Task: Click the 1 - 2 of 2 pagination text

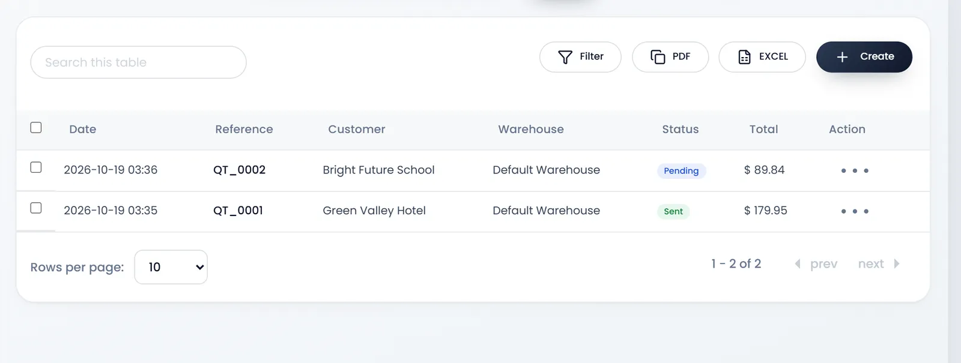Action: click(x=736, y=264)
